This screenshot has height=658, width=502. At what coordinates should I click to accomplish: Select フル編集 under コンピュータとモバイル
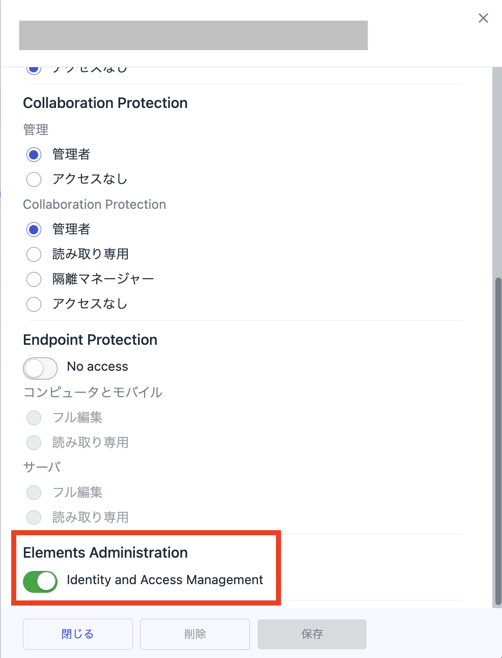pos(34,418)
